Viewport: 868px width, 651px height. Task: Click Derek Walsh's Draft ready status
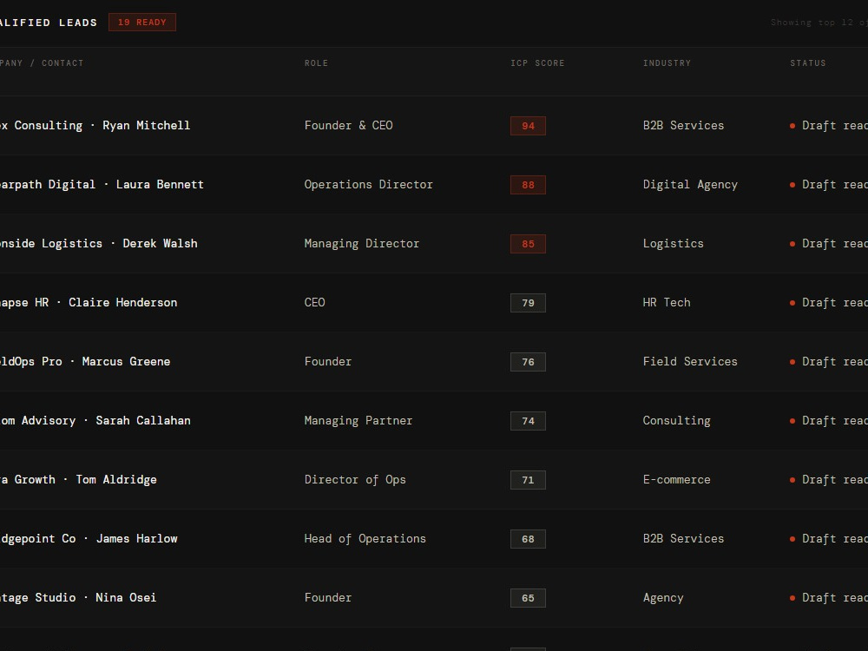[829, 244]
